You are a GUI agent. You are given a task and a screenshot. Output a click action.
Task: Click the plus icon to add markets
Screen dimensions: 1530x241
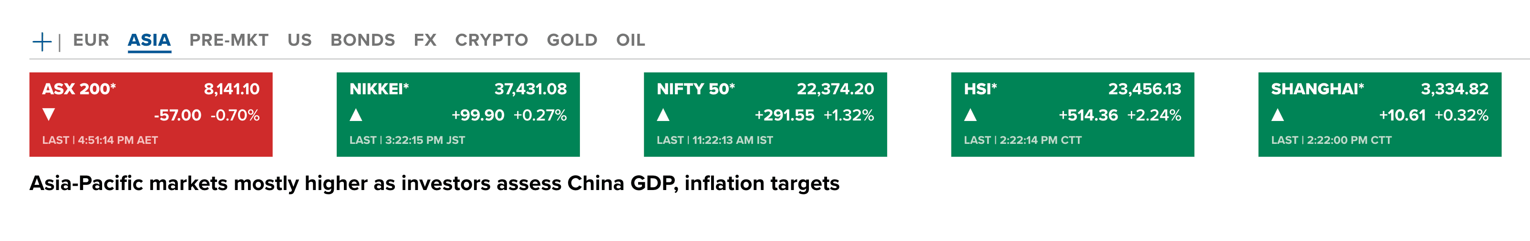[x=41, y=41]
